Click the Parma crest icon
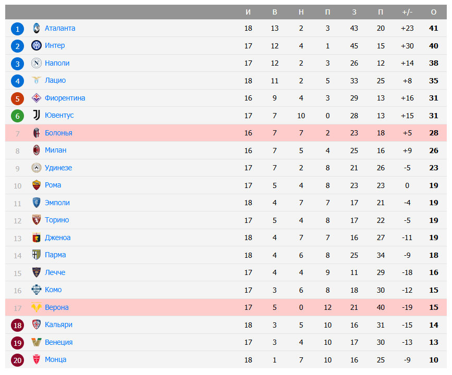452x375 pixels. [36, 255]
